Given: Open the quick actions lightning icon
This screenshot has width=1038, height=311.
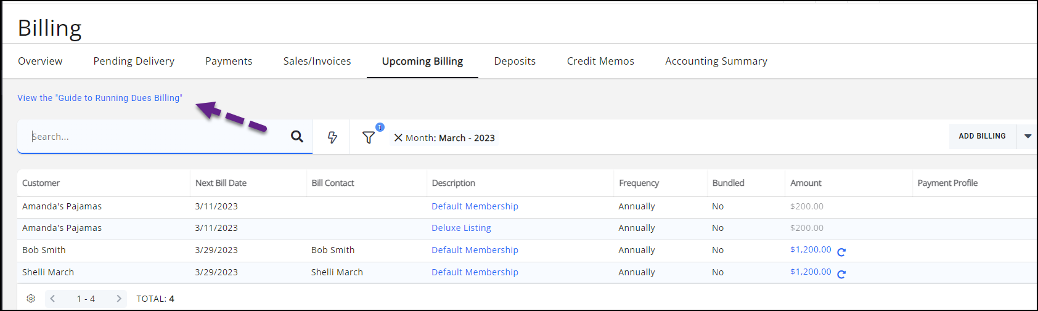Looking at the screenshot, I should click(x=332, y=137).
